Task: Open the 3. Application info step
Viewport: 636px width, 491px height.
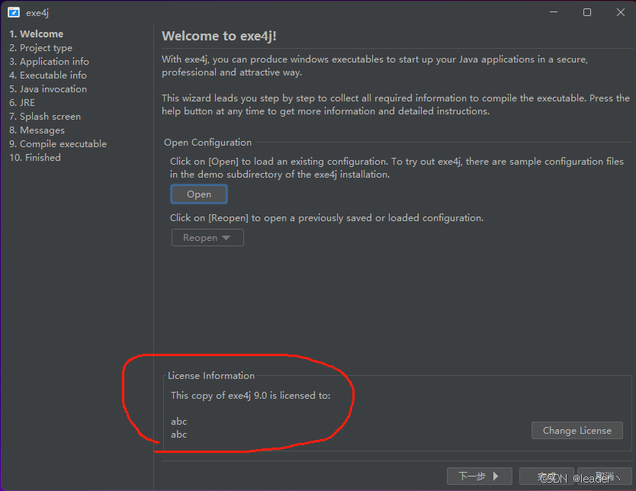Action: [49, 62]
